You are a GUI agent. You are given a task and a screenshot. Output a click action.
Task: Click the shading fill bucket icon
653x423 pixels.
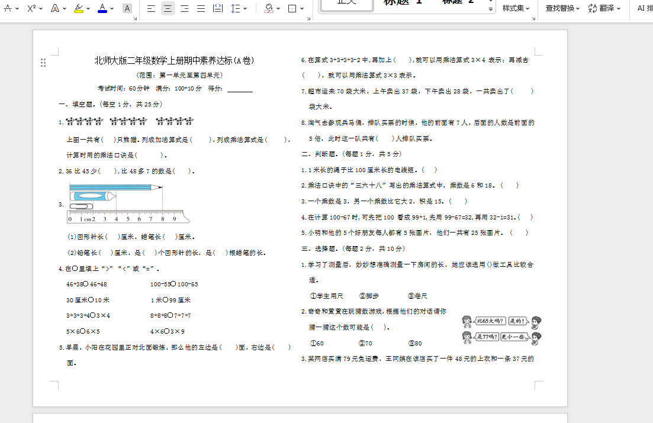point(268,8)
